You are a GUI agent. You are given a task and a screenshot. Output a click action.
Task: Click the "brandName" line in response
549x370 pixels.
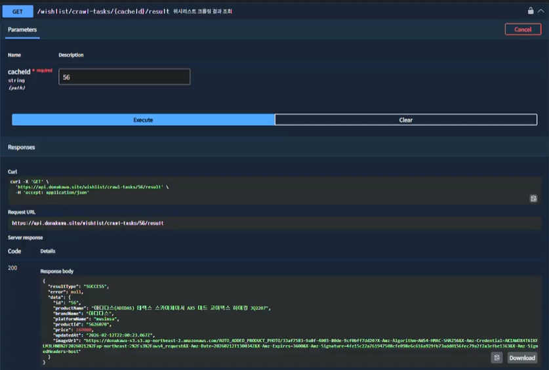tap(84, 314)
